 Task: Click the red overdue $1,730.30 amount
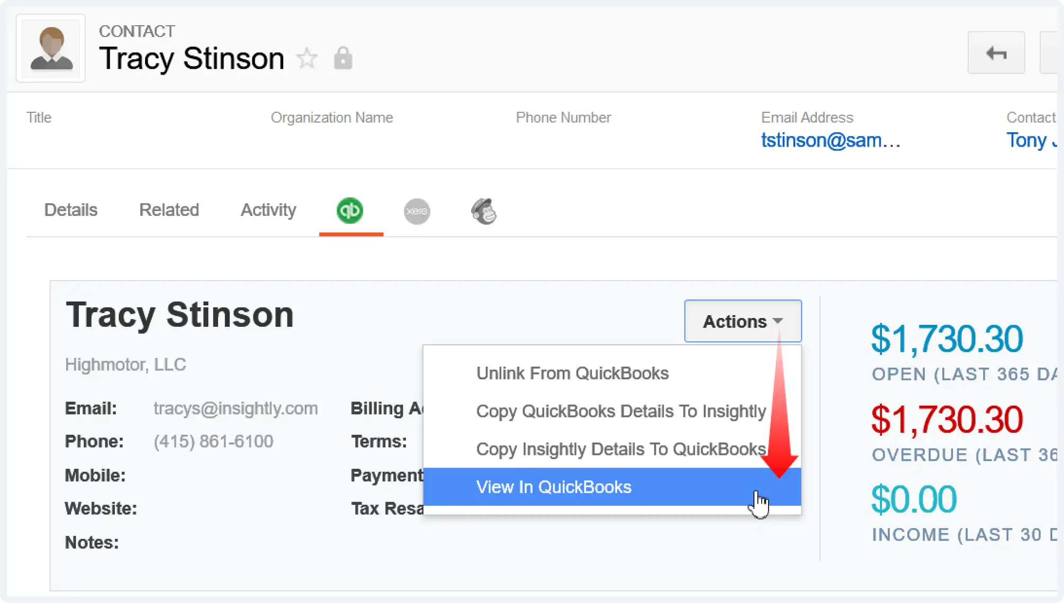coord(947,419)
